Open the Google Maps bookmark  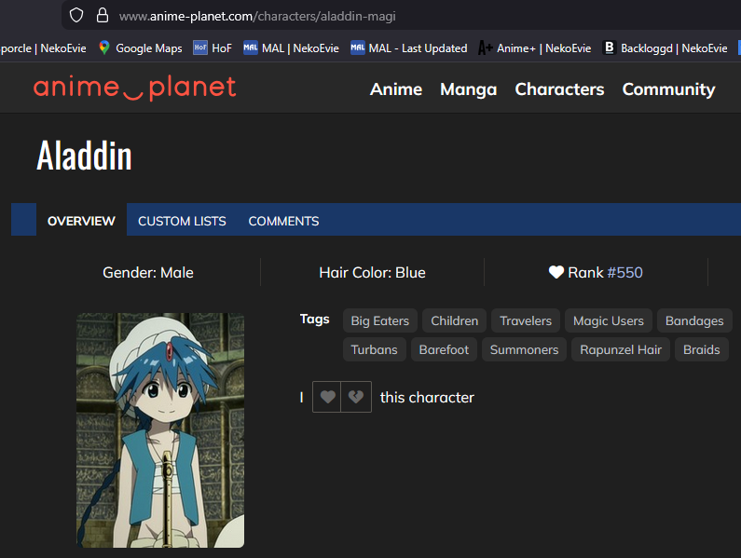tap(141, 48)
